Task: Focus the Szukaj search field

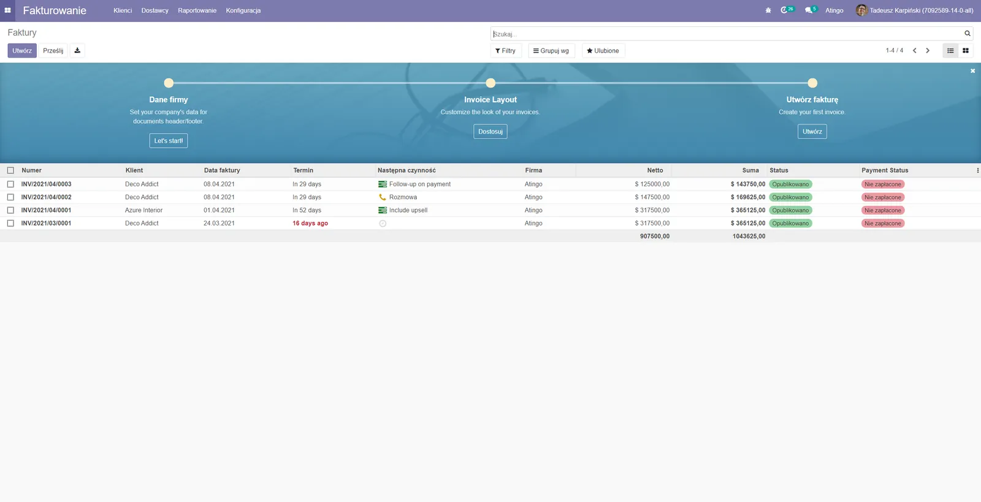Action: [727, 34]
